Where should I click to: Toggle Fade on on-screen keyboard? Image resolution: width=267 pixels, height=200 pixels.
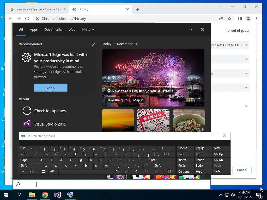point(221,171)
